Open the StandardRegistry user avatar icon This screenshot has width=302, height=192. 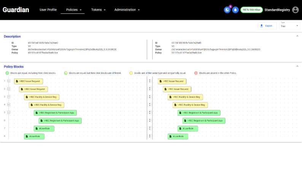point(295,10)
